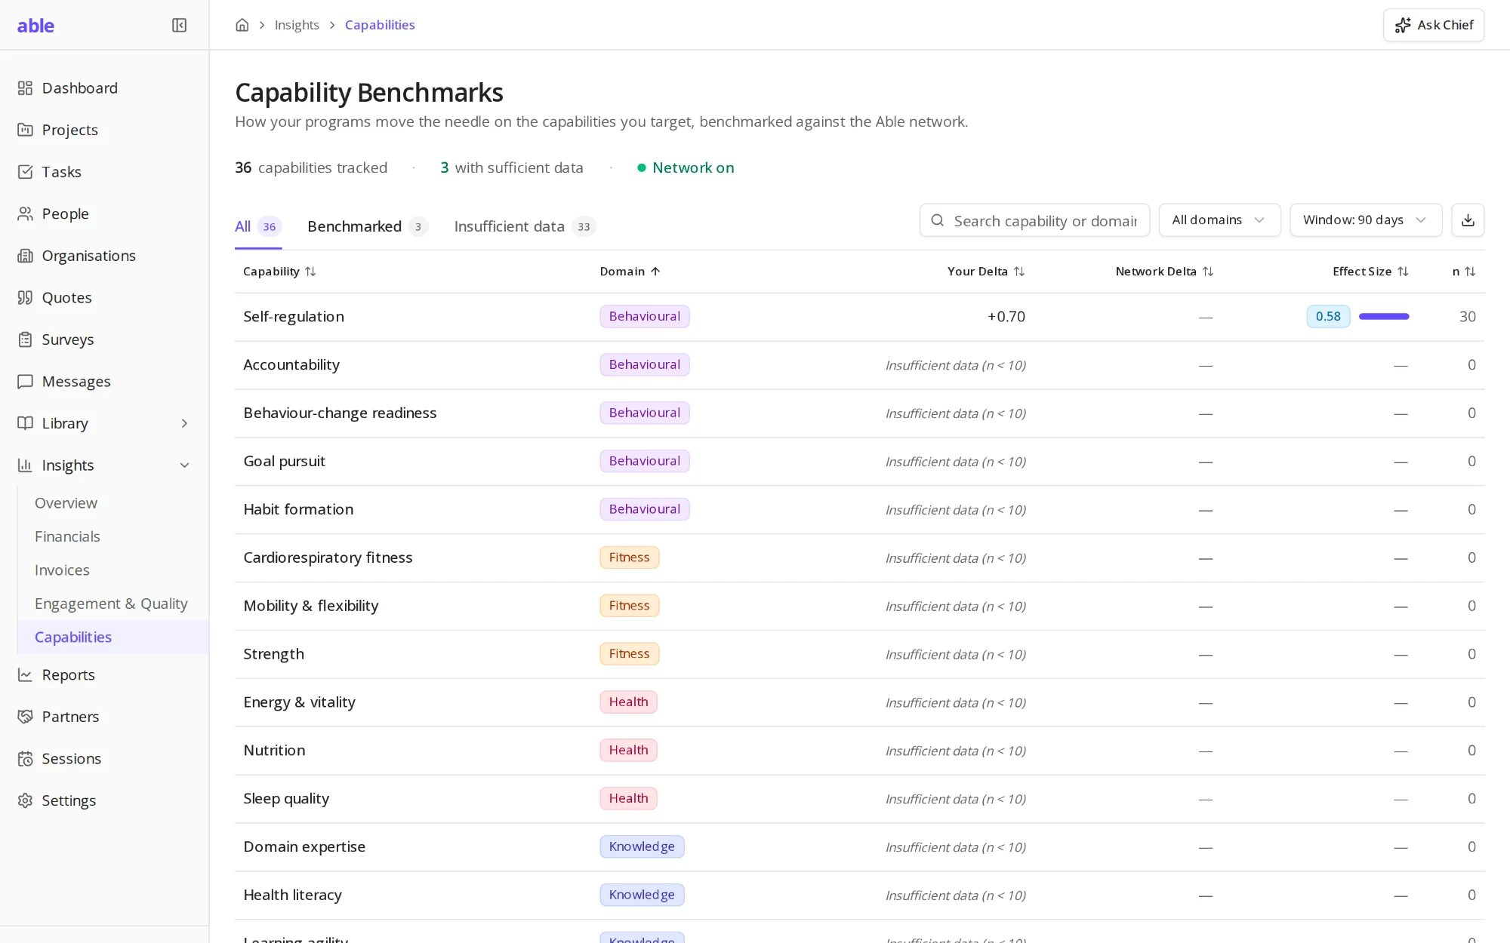Click the Self-regulation capability row
Screen dimensions: 1510x943
[x=859, y=317]
